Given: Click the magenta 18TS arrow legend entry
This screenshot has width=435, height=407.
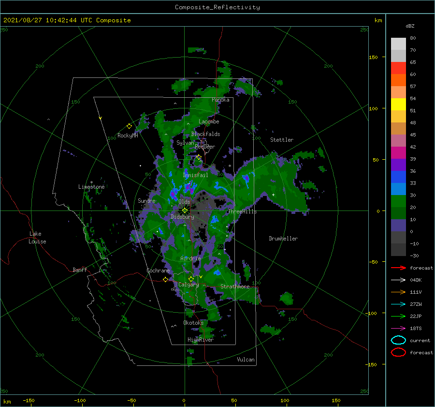Looking at the screenshot, I should 398,329.
